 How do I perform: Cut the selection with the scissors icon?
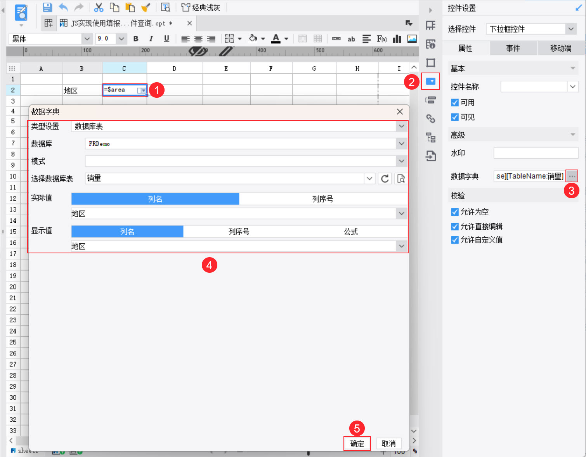point(99,7)
